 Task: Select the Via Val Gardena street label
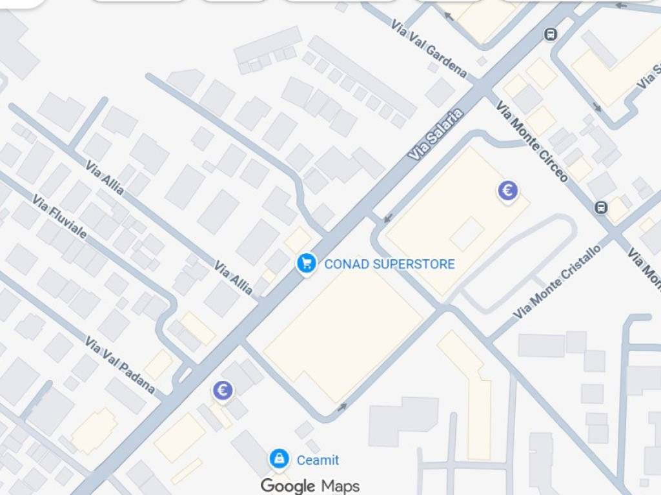[429, 49]
